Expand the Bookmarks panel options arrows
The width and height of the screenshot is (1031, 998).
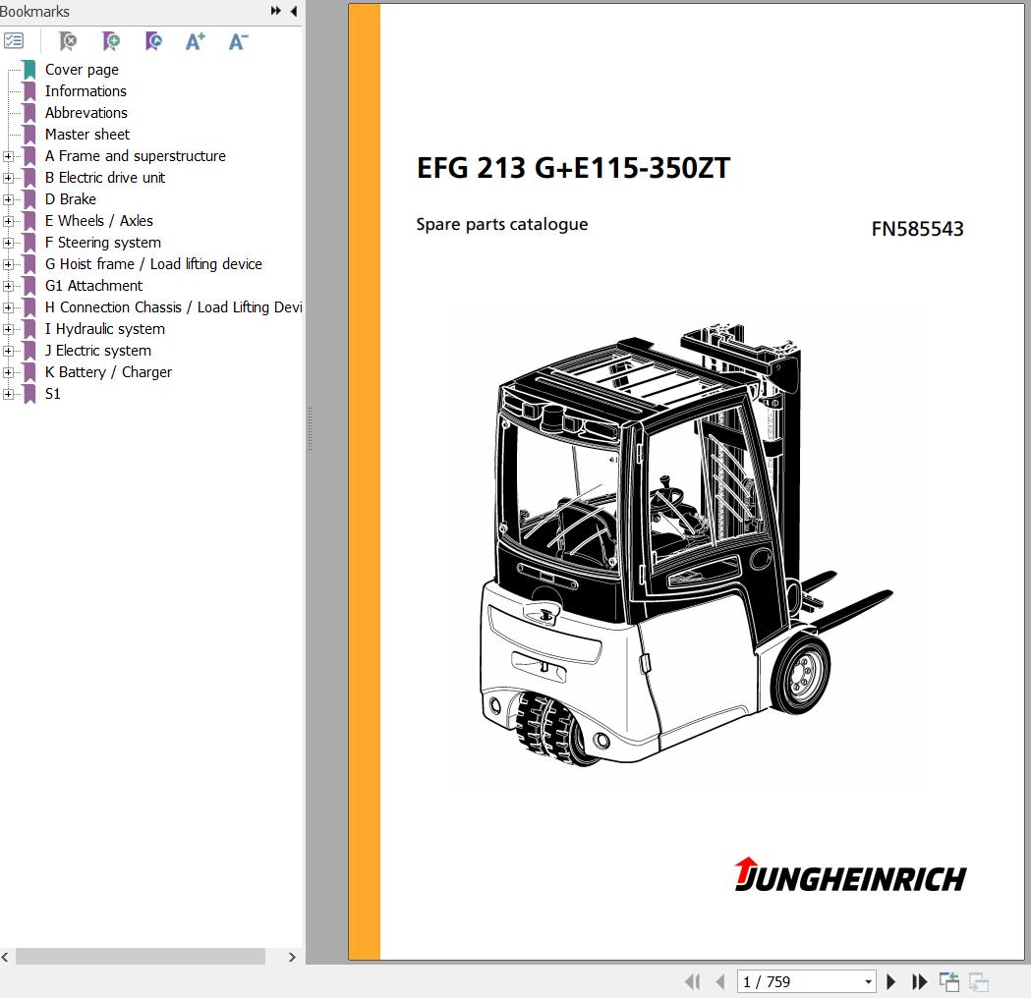(x=276, y=12)
